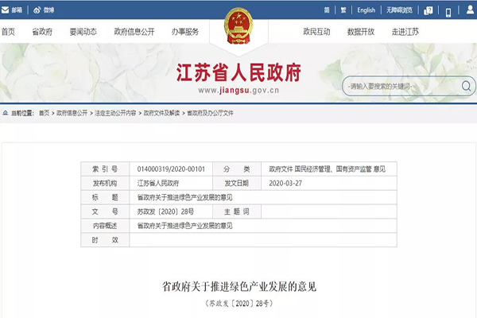This screenshot has height=318, width=477.
Task: Open 数据开放 navigation item
Action: (x=361, y=32)
